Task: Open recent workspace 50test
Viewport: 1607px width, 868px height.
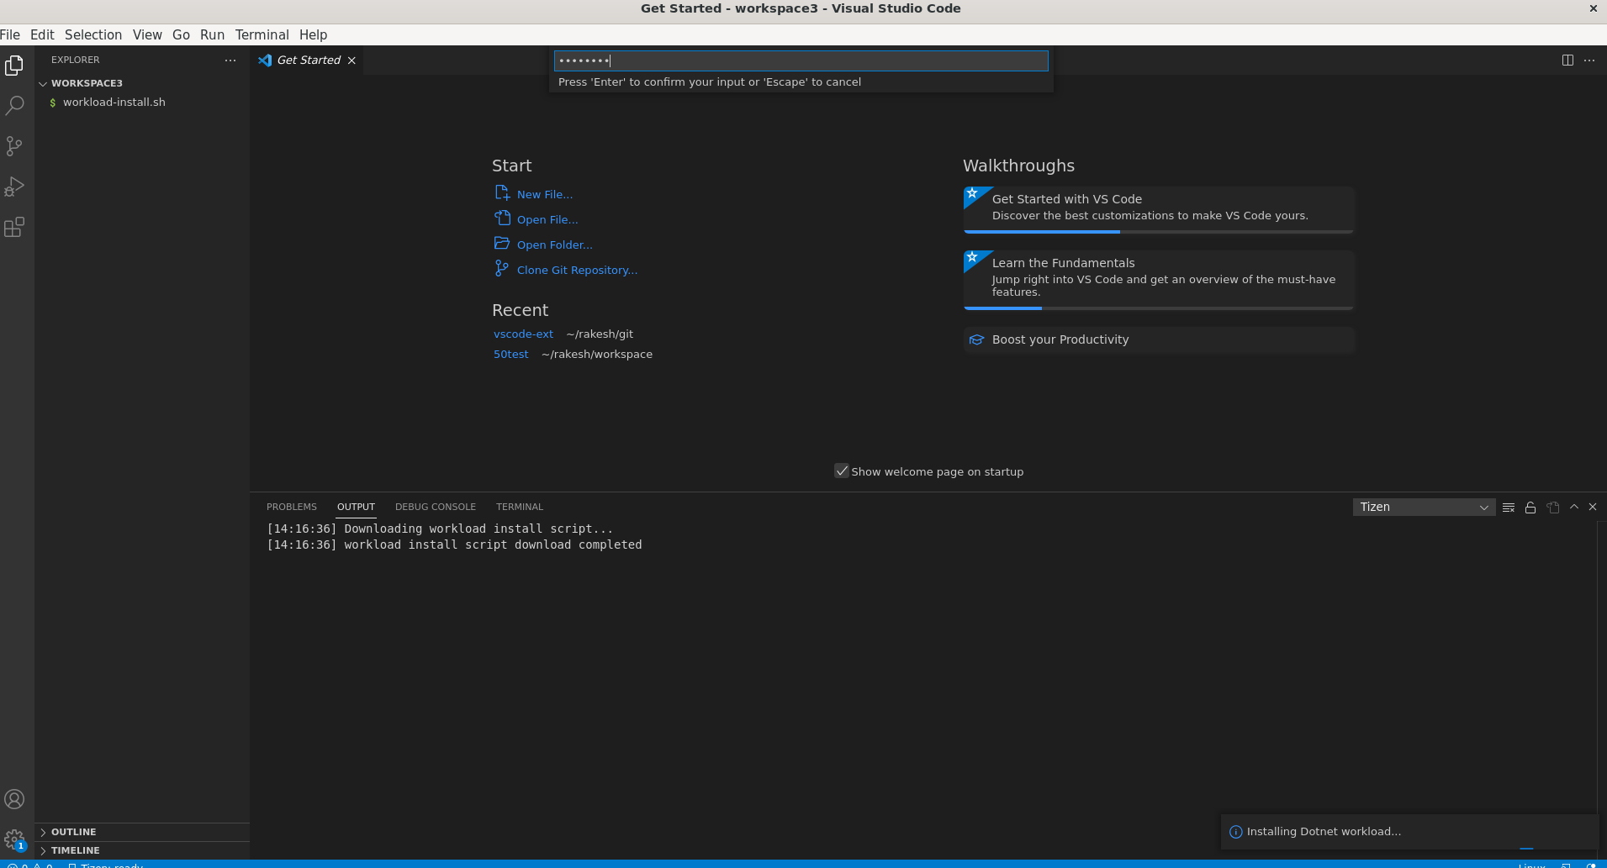Action: tap(511, 354)
